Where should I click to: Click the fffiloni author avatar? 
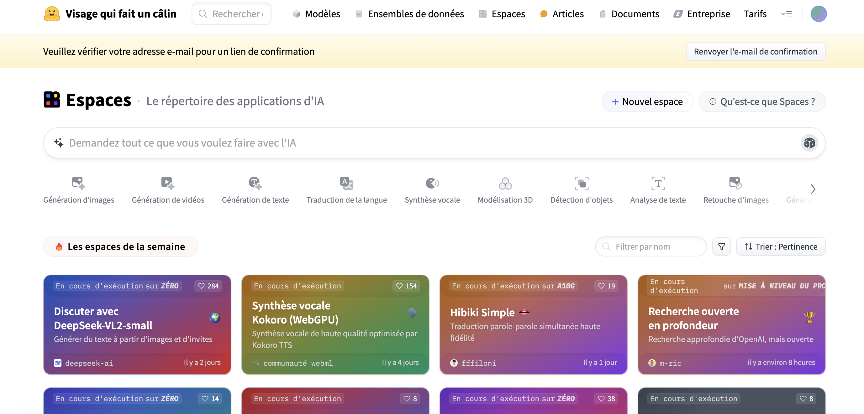point(454,363)
